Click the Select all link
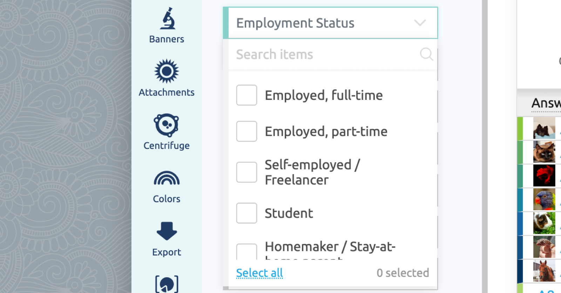 click(x=259, y=273)
